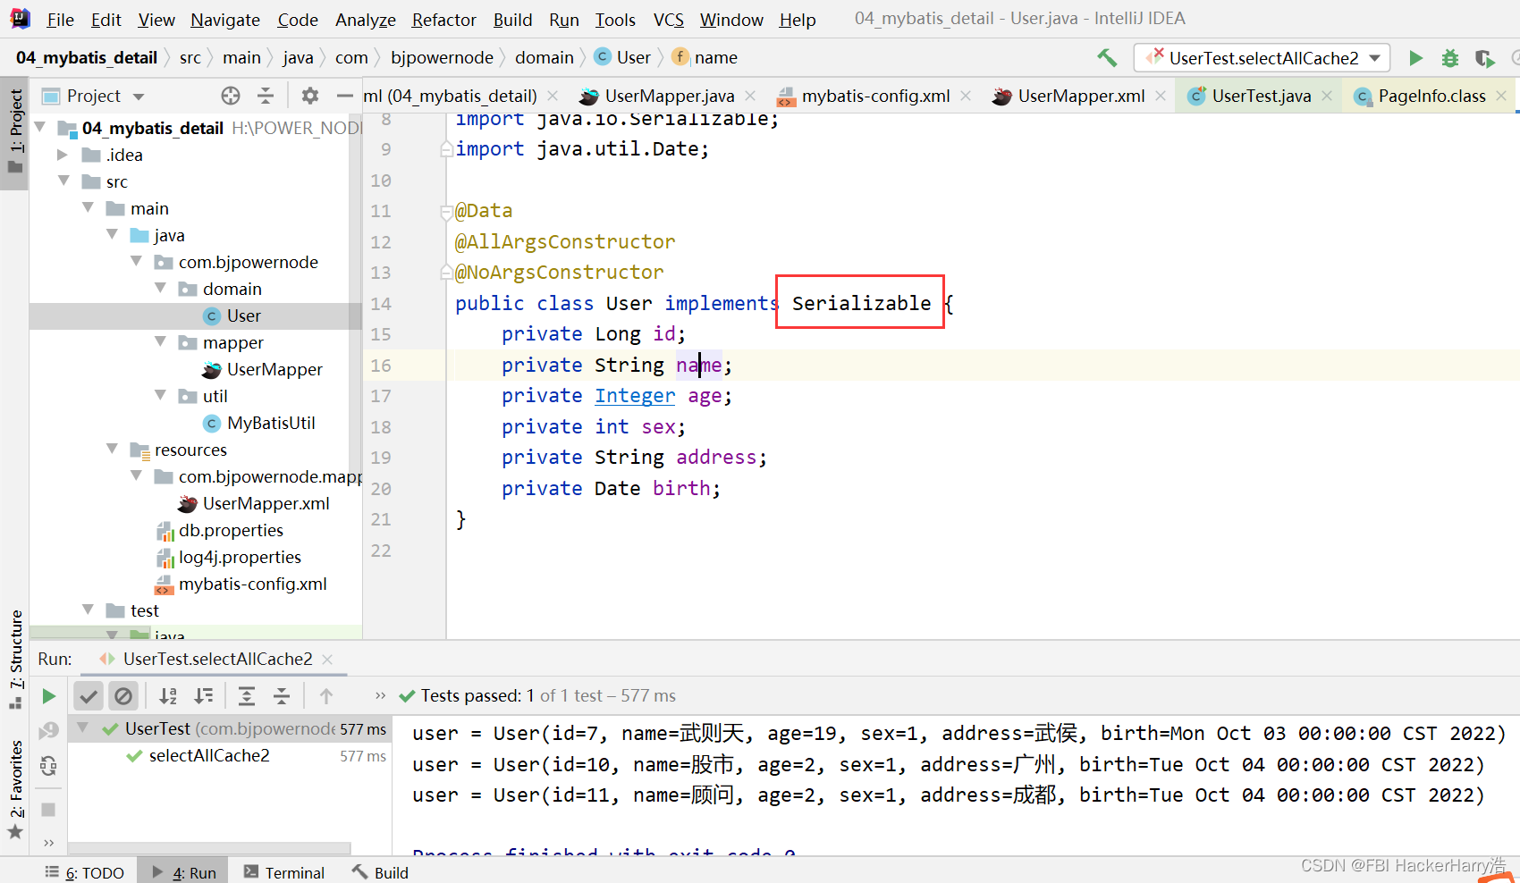1520x883 pixels.
Task: Close the UserTest.selectAllCache2 run tab
Action: [327, 660]
